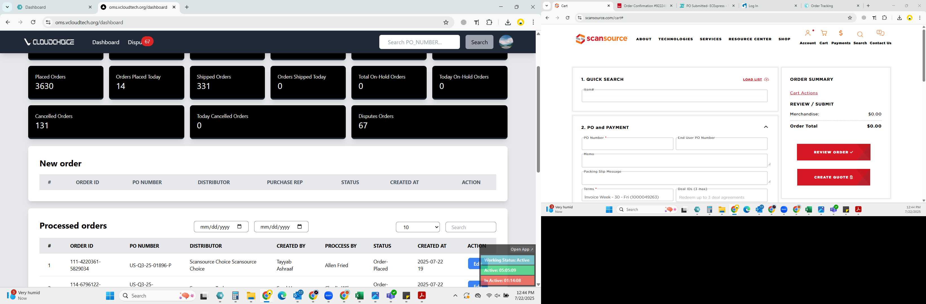Open the SHOP menu on Scansource
The image size is (926, 304).
click(x=784, y=39)
